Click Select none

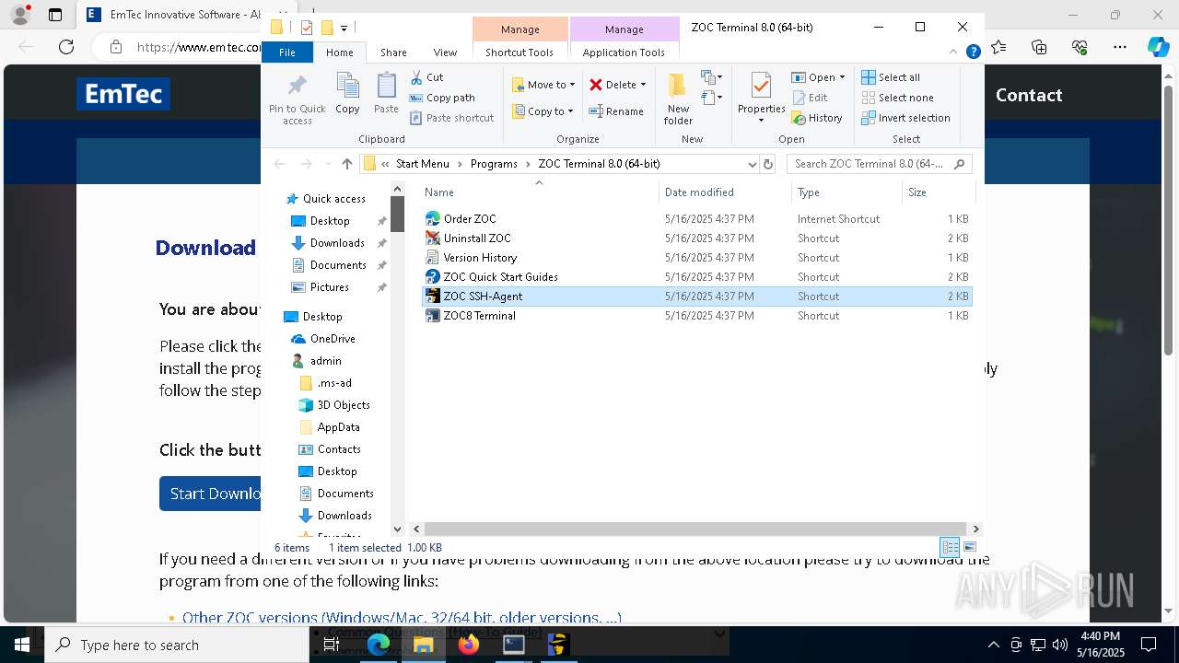(x=897, y=98)
